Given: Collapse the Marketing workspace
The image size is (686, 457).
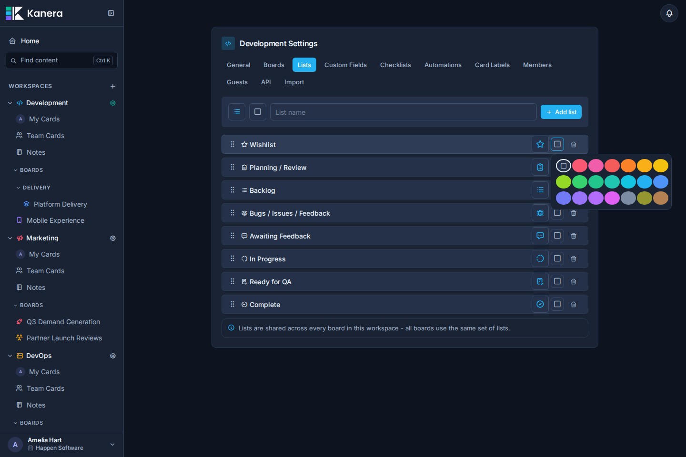Looking at the screenshot, I should click(10, 238).
